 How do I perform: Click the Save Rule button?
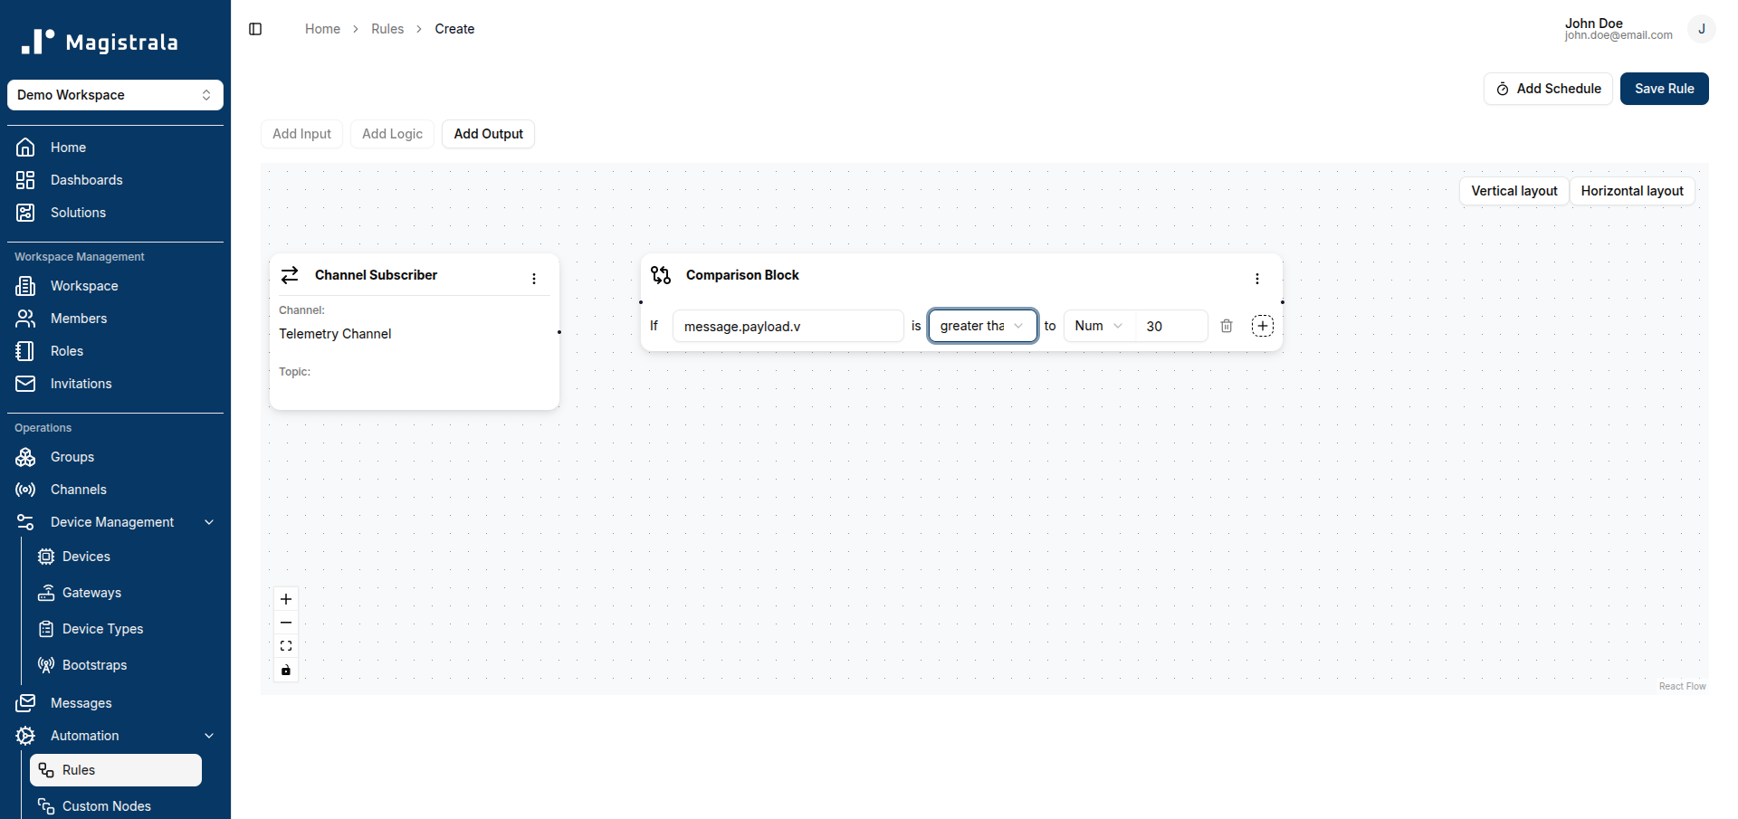coord(1664,89)
